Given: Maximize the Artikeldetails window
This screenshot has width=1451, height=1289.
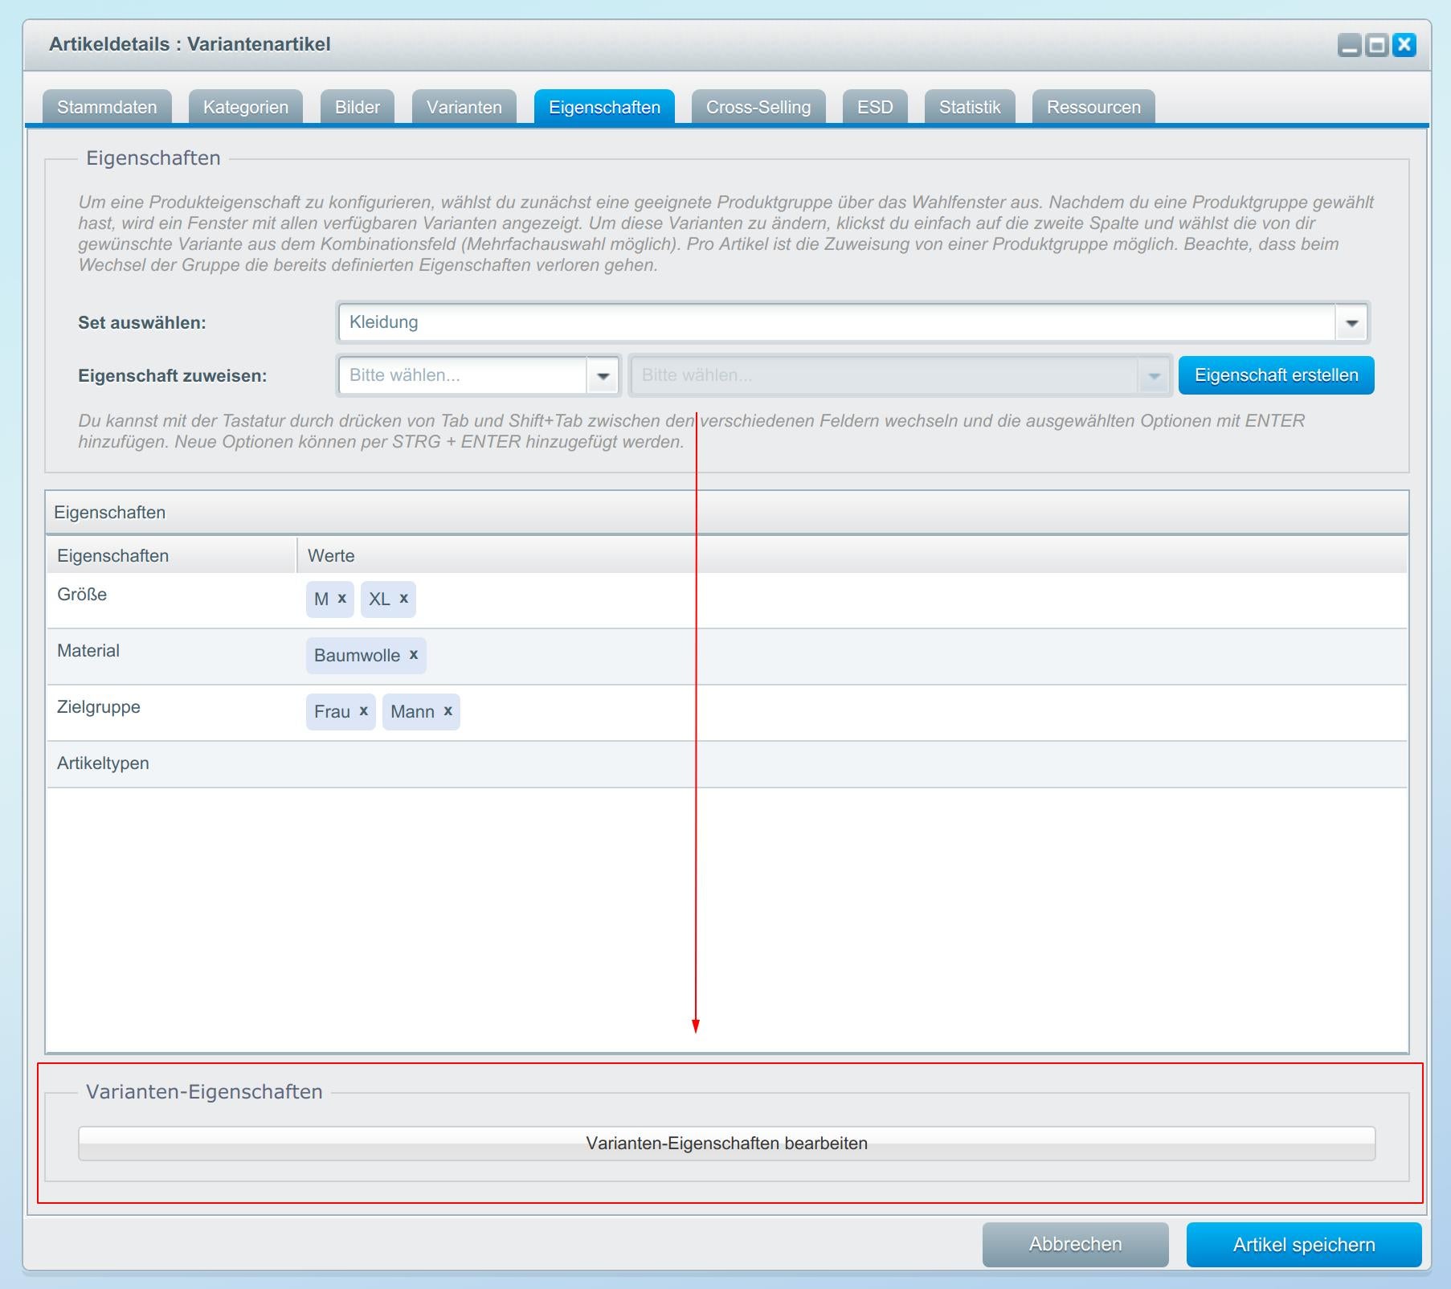Looking at the screenshot, I should point(1376,45).
